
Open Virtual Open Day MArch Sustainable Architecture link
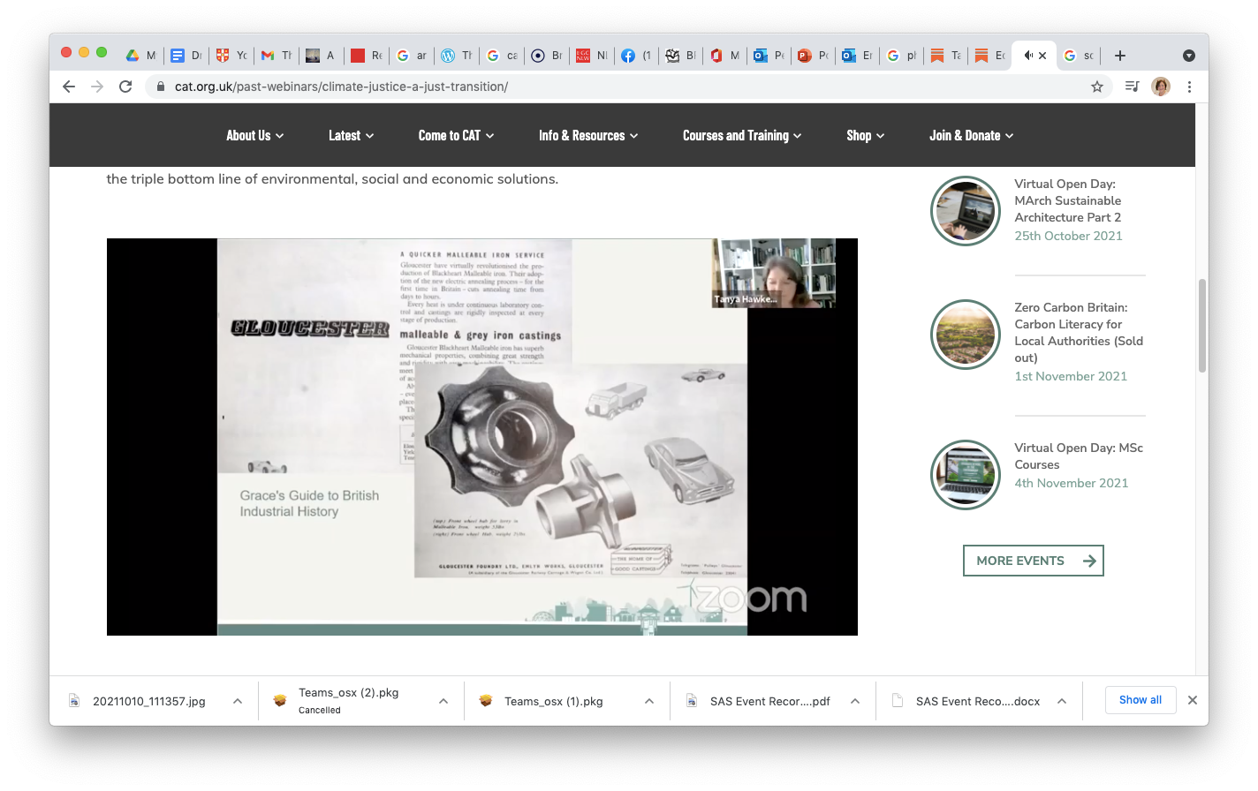pyautogui.click(x=1067, y=200)
